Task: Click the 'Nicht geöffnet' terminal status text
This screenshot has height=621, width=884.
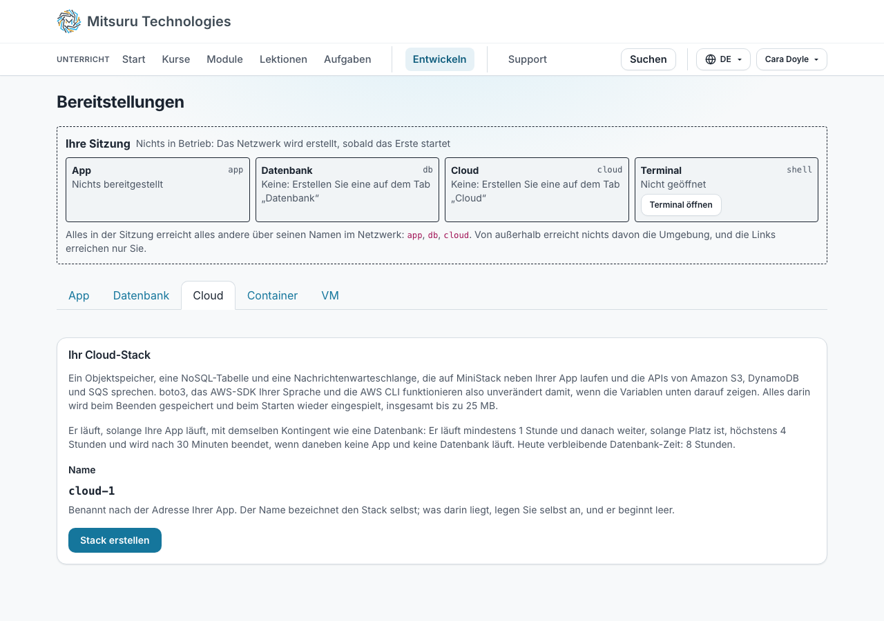Action: 673,184
